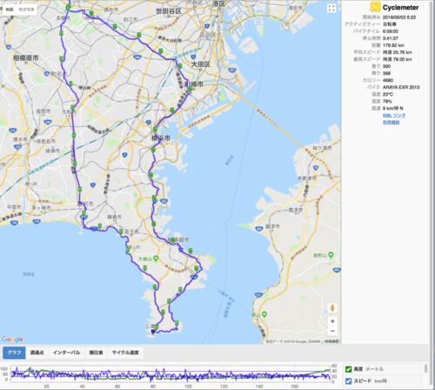435x390 pixels.
Task: Click the route start marker near Miura
Action: click(153, 332)
